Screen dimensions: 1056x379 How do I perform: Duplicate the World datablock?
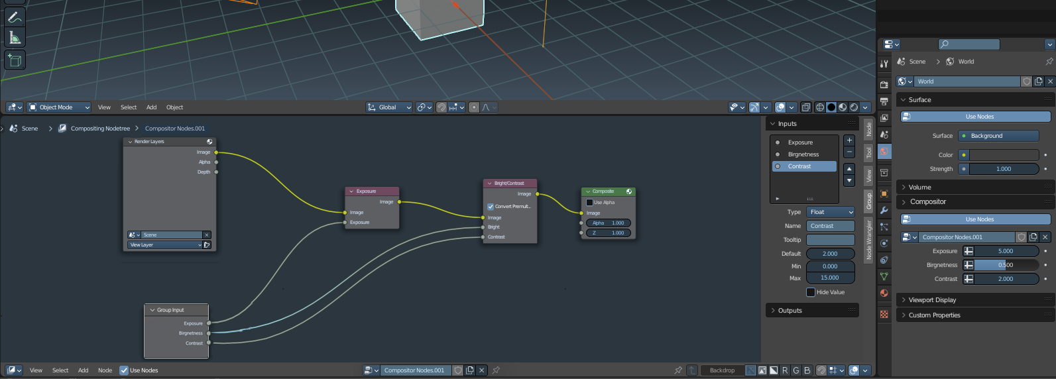(x=1039, y=81)
